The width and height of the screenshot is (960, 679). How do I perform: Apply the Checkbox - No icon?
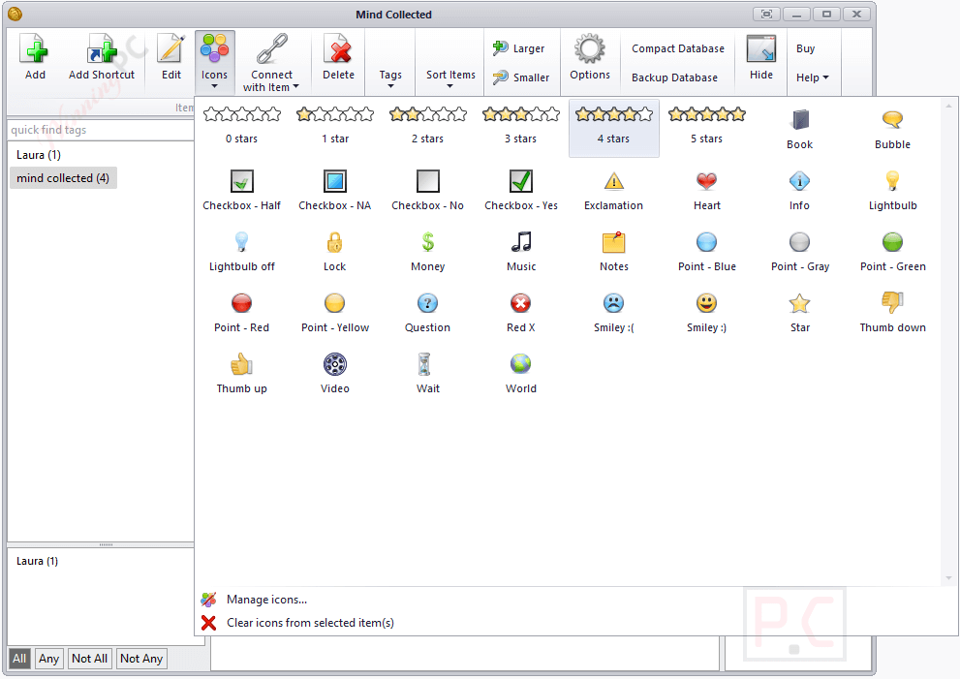pyautogui.click(x=428, y=190)
